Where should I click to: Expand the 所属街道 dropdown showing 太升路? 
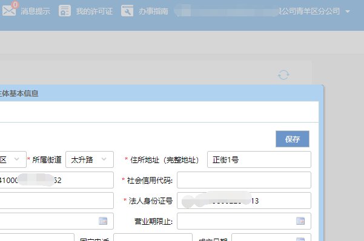(x=90, y=159)
